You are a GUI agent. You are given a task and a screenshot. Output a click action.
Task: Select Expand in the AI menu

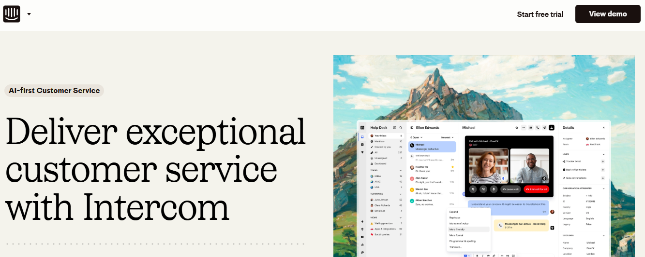(x=468, y=212)
